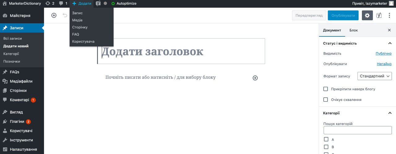Open Користувачі in admin sidebar
396x154 pixels.
[x=22, y=131]
